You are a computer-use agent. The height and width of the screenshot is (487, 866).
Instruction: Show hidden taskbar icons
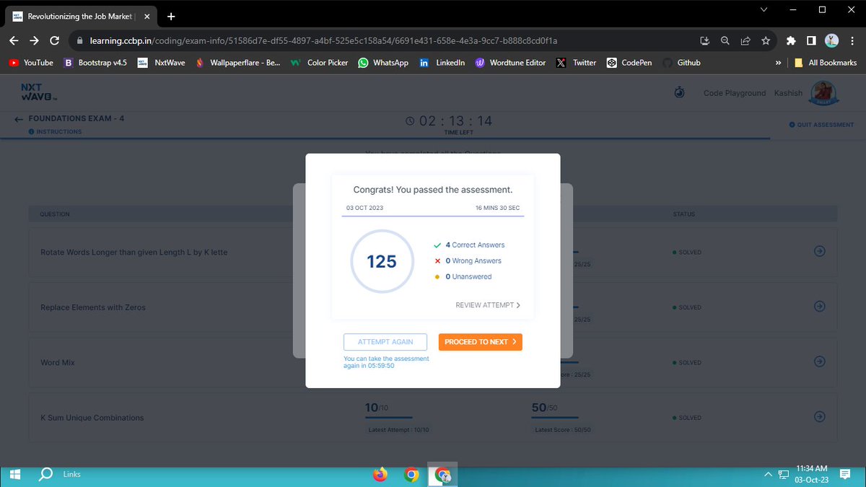[x=768, y=474]
